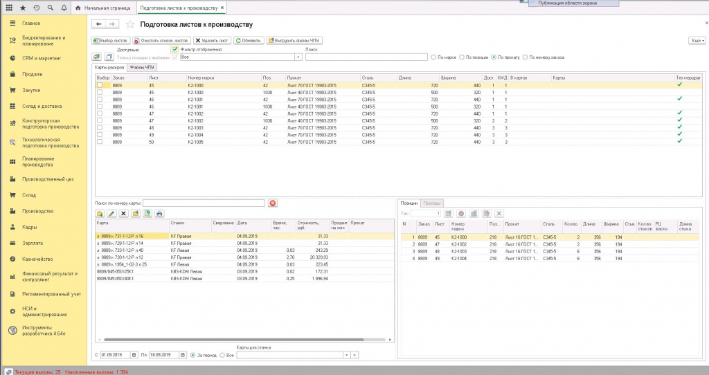
Task: Close the Подготовка листов к производству tab
Action: pyautogui.click(x=222, y=8)
